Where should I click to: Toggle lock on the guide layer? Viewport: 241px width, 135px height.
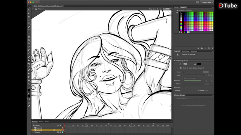click(x=60, y=132)
